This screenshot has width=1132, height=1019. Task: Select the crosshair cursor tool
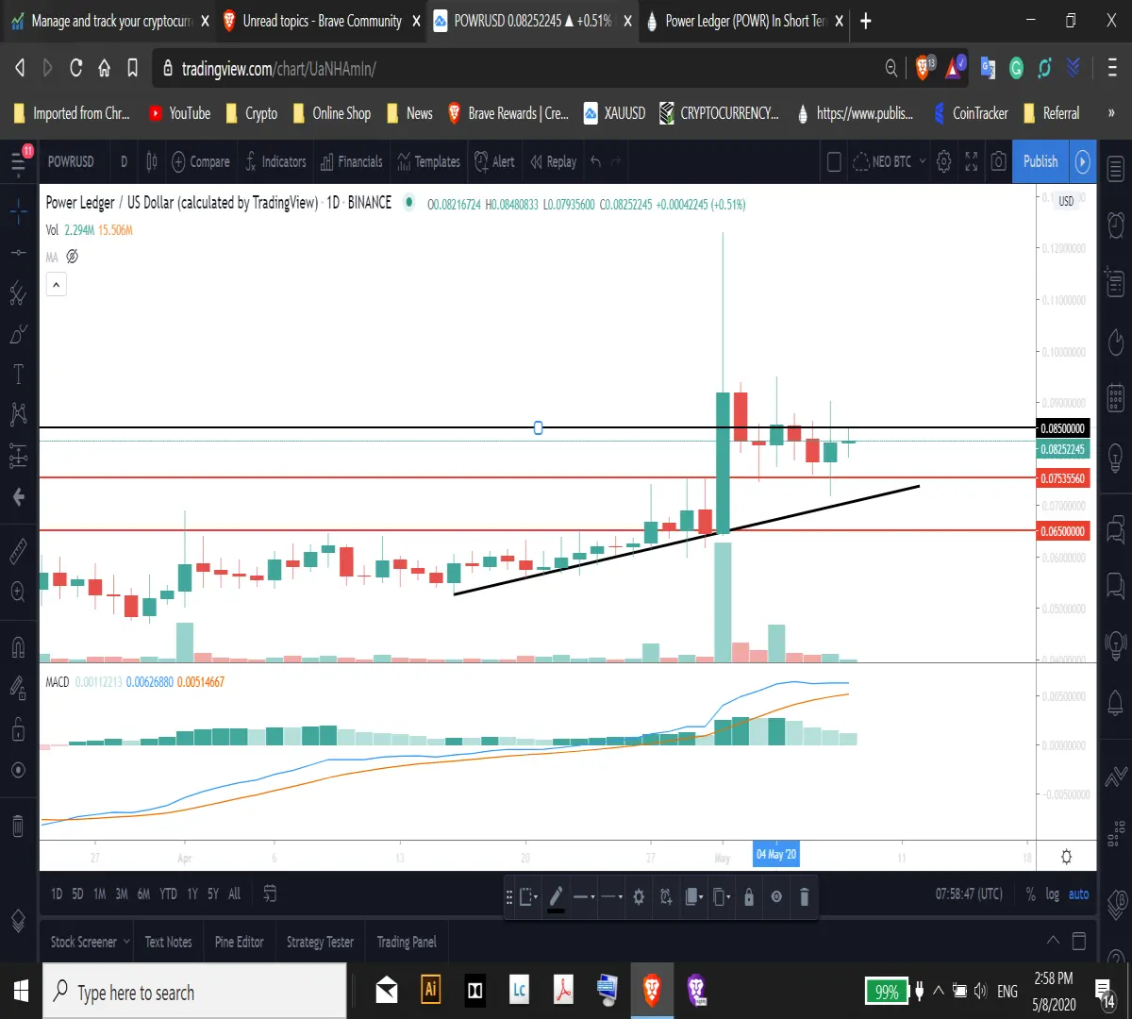[x=18, y=211]
